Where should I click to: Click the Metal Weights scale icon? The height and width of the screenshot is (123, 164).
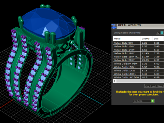[x=114, y=26]
